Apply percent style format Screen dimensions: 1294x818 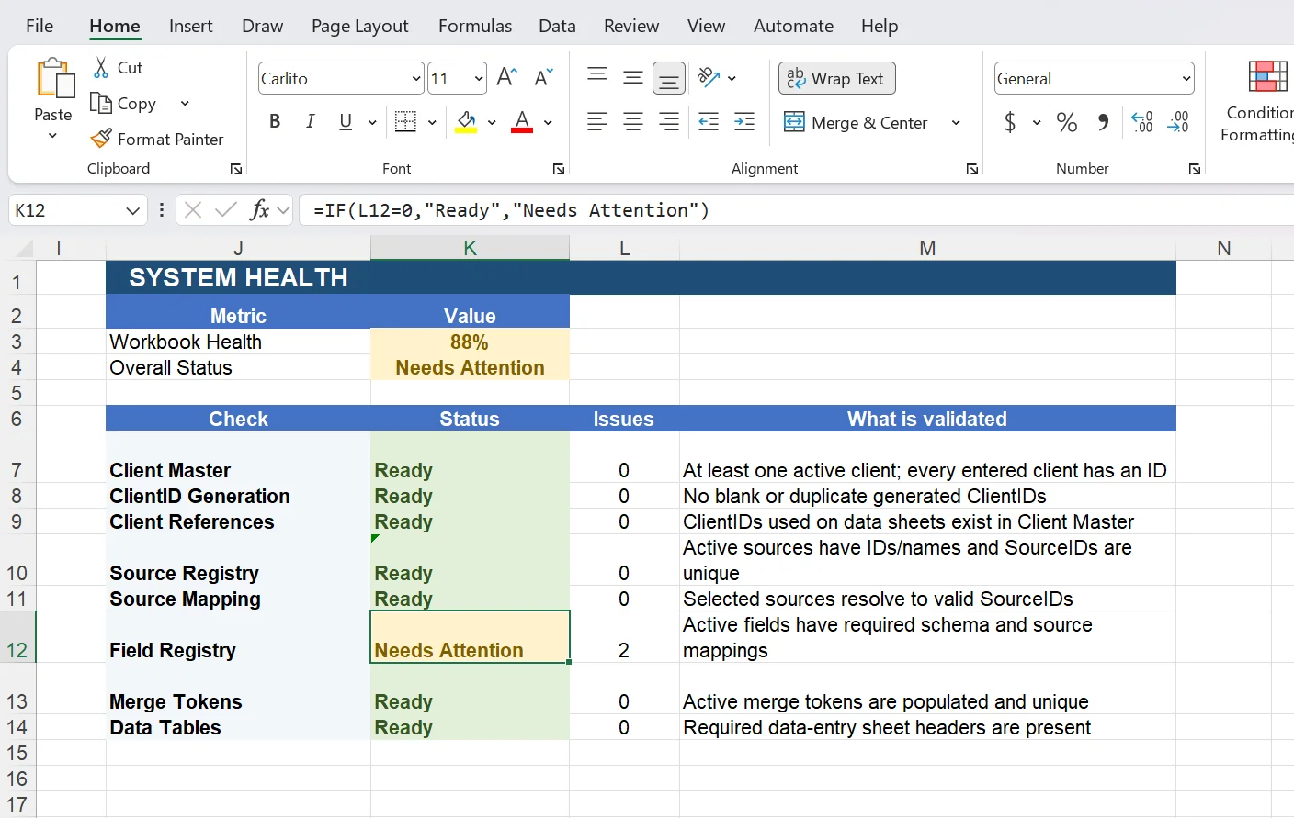1066,121
